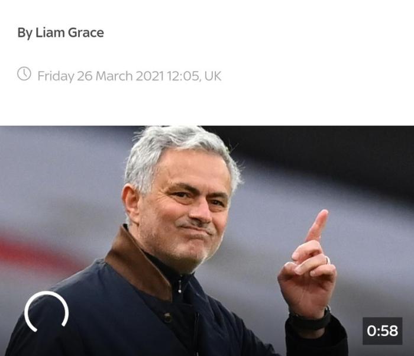Click the jacket zipper in the video image

pyautogui.click(x=180, y=286)
